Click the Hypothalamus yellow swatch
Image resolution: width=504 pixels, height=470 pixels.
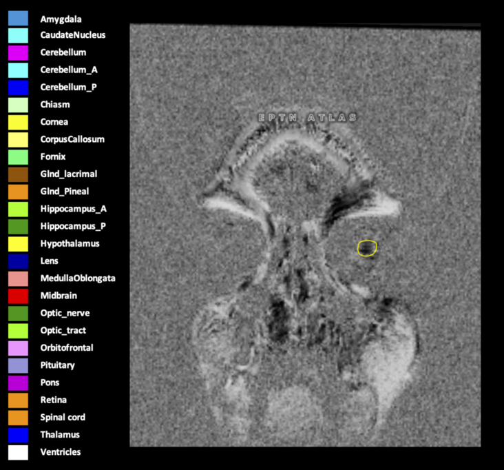click(x=18, y=244)
